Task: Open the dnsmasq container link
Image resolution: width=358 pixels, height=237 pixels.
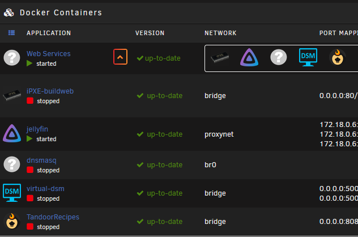Action: (x=41, y=160)
